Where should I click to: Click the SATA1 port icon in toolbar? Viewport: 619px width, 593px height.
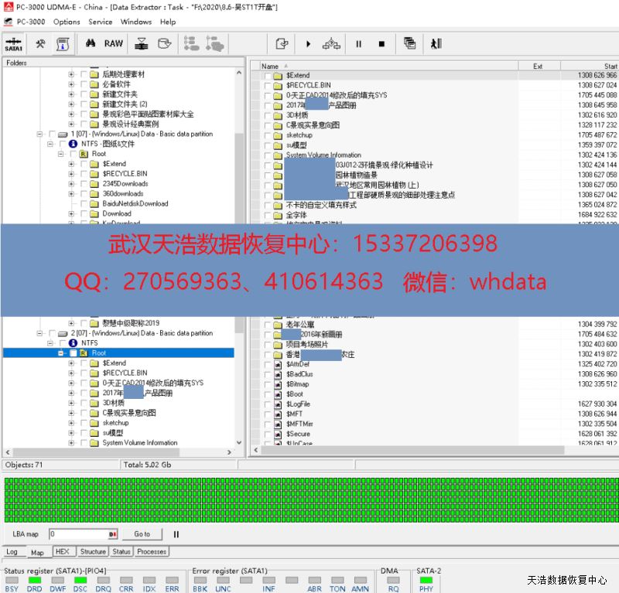tap(13, 44)
